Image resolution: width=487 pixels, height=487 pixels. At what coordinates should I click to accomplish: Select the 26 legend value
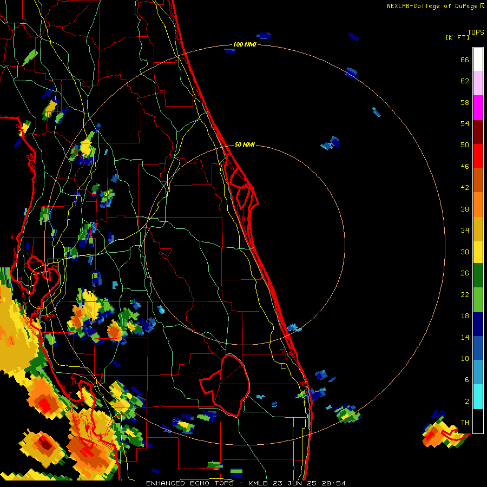pyautogui.click(x=465, y=273)
